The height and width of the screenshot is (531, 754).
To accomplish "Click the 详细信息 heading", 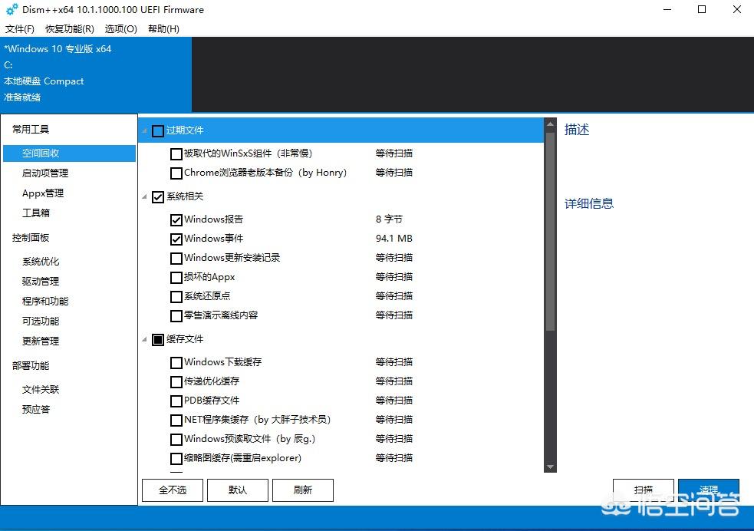I will pos(589,203).
